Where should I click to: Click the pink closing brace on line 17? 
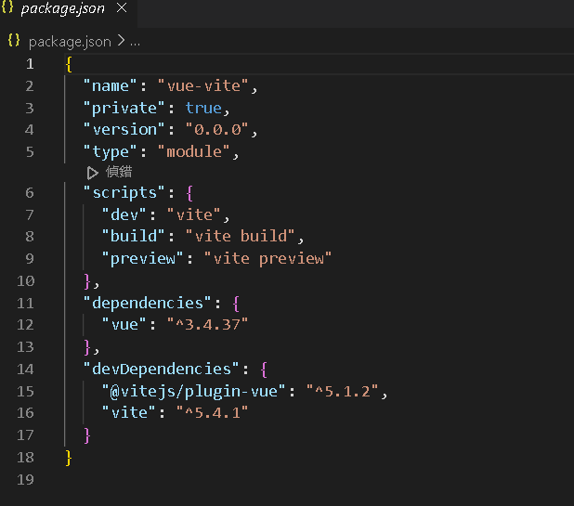click(87, 435)
